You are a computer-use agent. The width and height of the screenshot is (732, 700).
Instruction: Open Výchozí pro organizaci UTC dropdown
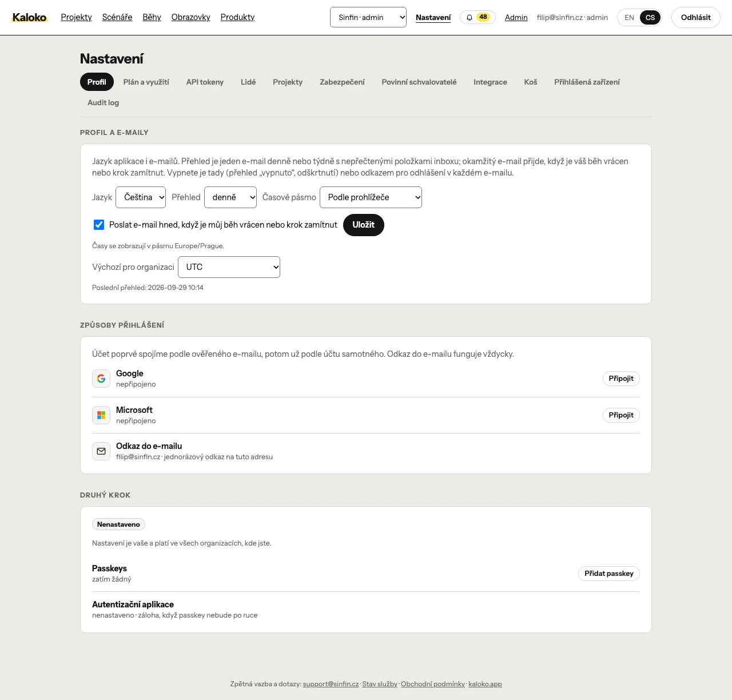(x=229, y=267)
